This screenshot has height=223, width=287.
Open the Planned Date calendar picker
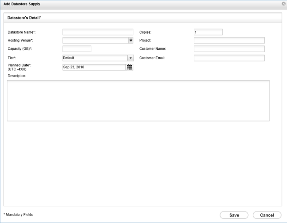(x=130, y=67)
